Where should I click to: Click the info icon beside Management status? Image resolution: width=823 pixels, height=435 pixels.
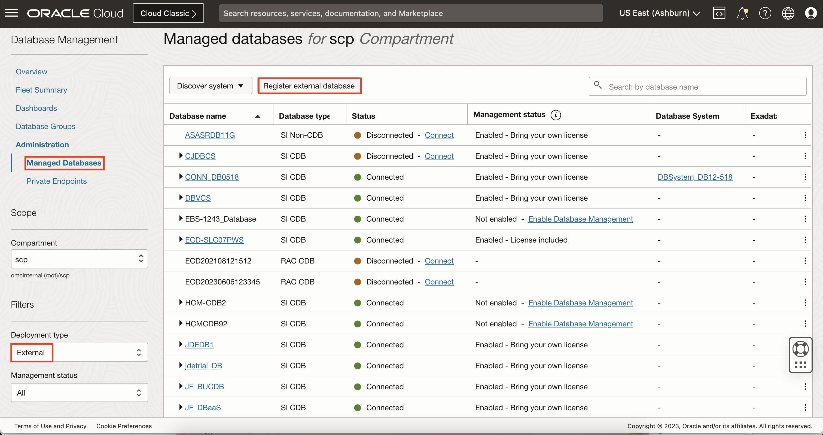point(556,115)
